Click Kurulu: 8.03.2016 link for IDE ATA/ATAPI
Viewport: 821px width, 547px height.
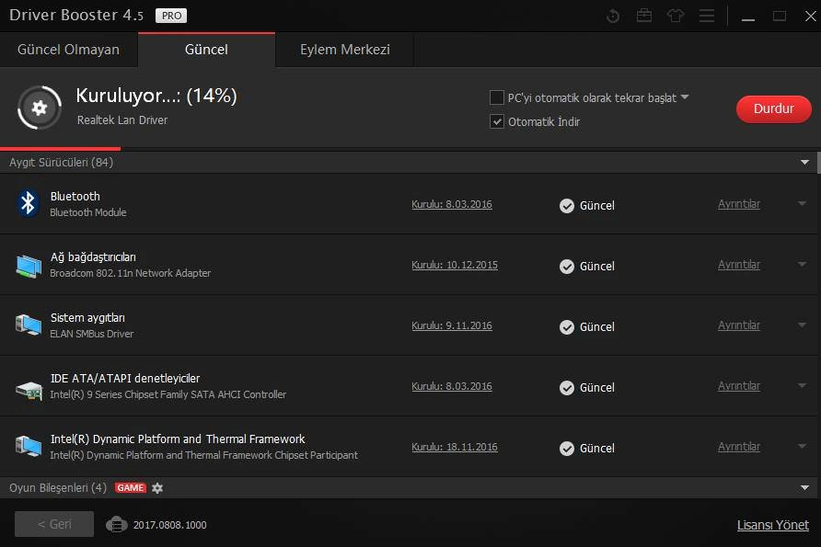point(452,386)
